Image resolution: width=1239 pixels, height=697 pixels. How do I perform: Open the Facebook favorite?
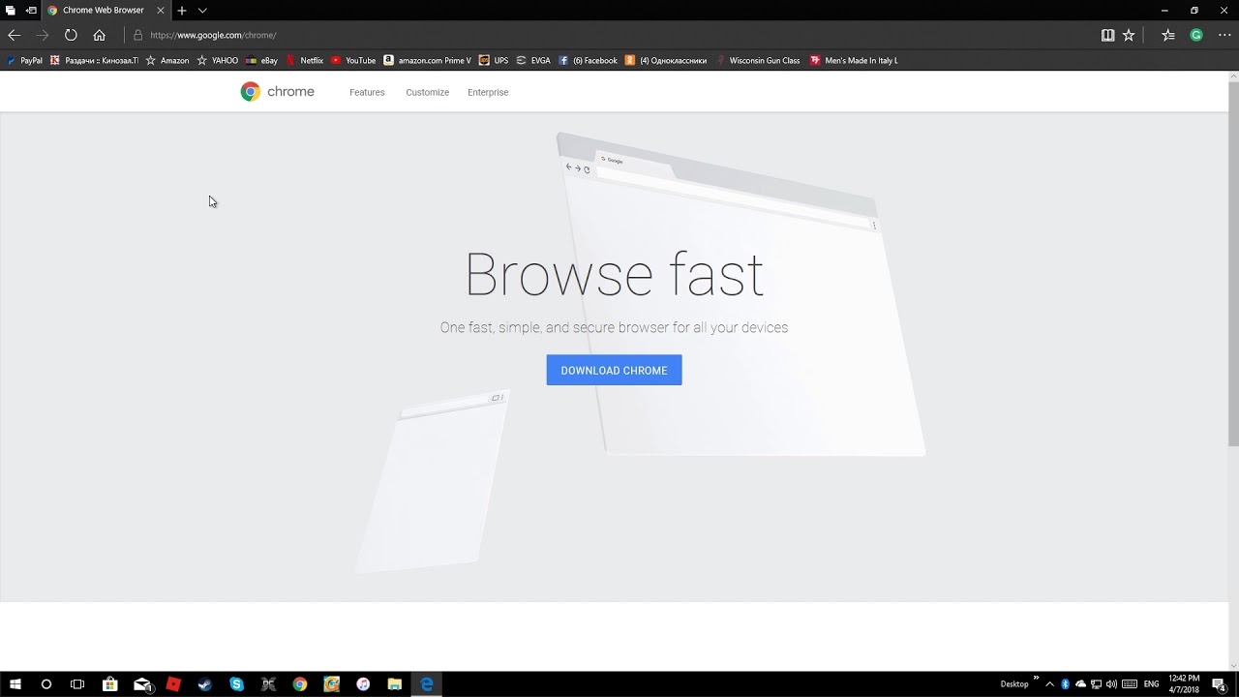(x=588, y=60)
